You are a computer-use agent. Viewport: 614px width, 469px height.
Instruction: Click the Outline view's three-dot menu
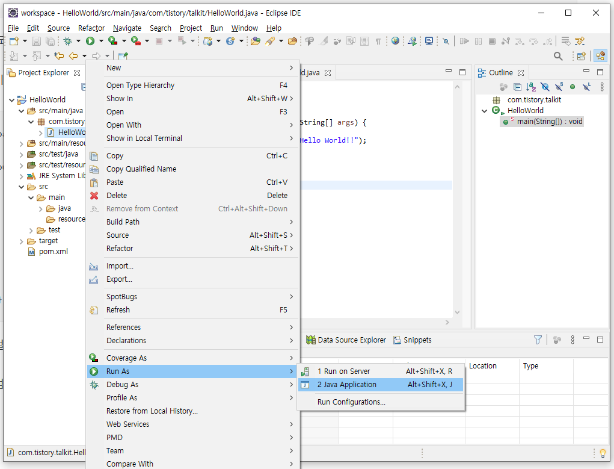point(602,87)
